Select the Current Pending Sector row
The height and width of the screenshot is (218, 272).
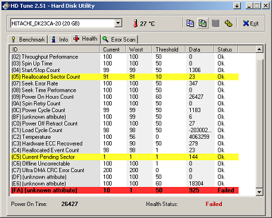point(125,157)
